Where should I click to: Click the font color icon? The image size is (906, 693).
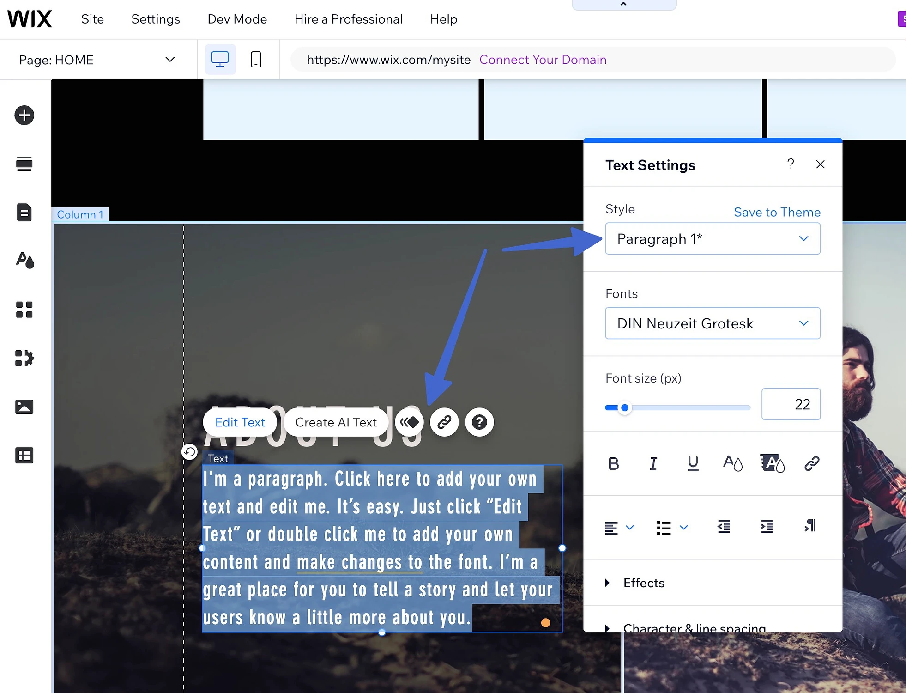(731, 462)
